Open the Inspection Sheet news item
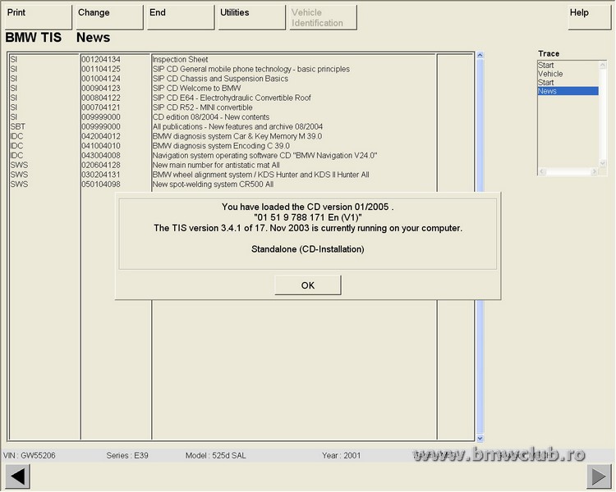This screenshot has height=492, width=616. point(180,59)
